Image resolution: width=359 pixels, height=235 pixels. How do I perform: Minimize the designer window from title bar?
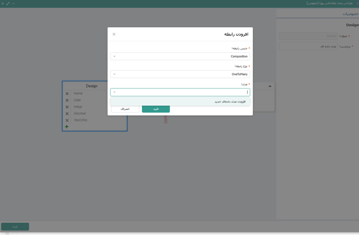pos(13,3)
